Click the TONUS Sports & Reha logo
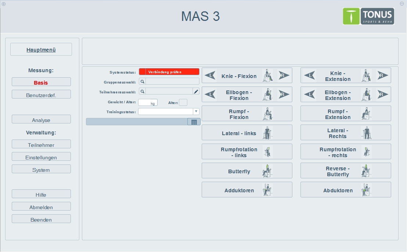The width and height of the screenshot is (407, 252). tap(368, 16)
